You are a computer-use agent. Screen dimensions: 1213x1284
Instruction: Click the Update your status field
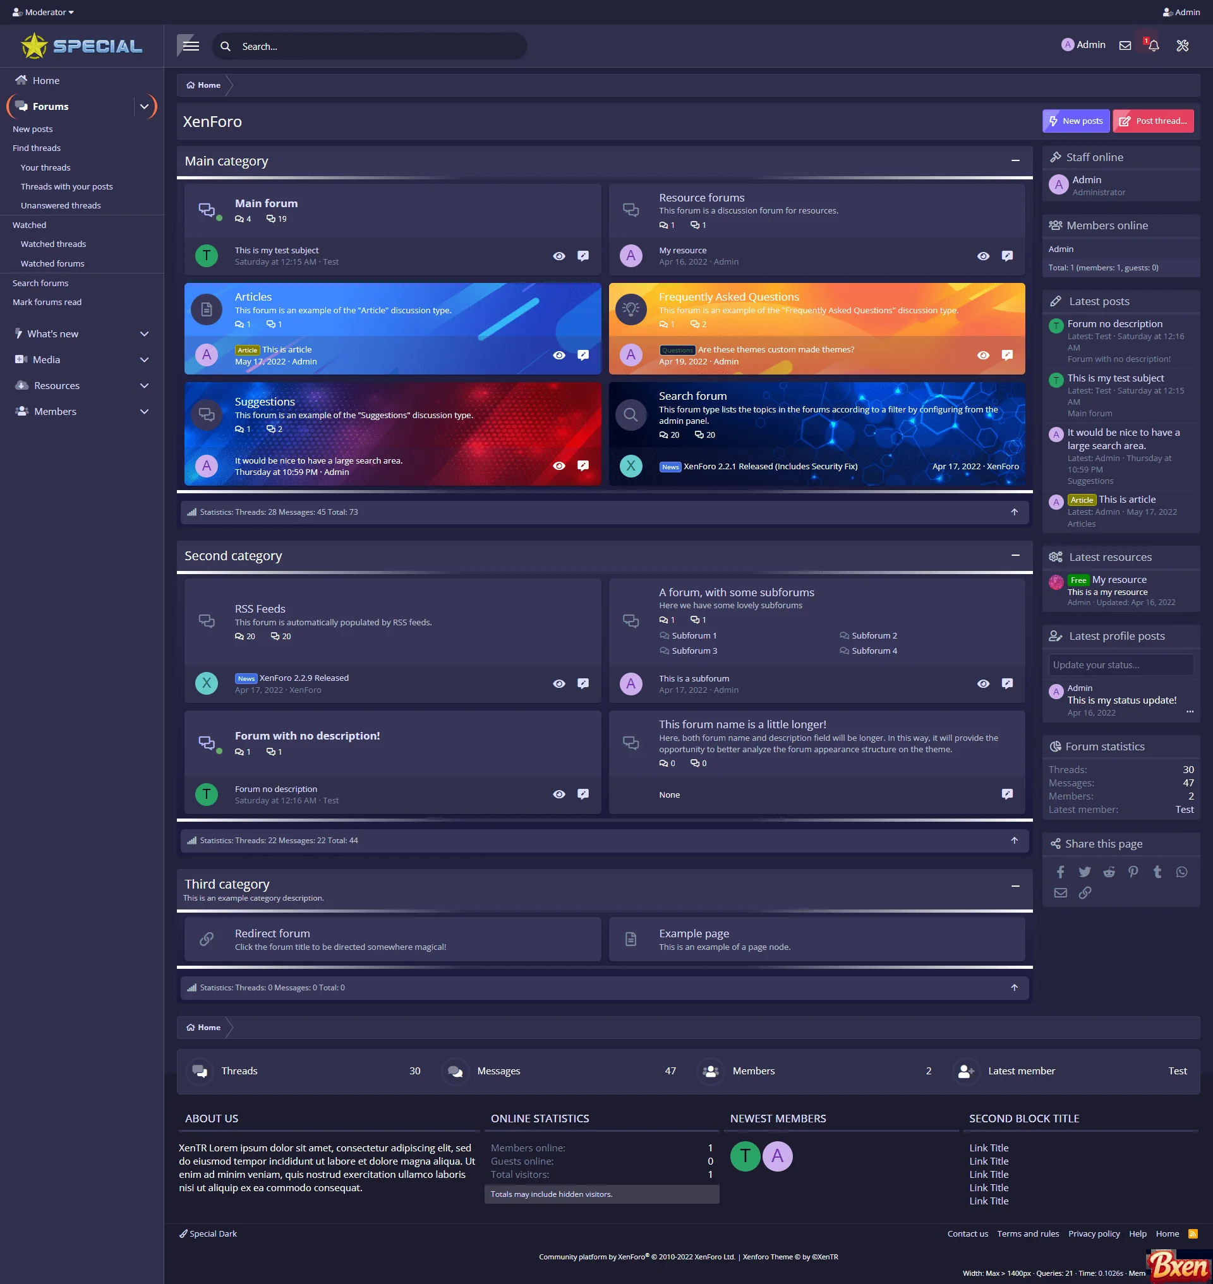click(x=1121, y=664)
